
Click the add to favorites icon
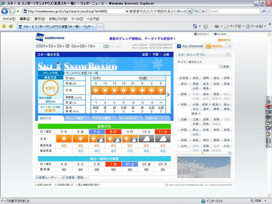[11, 26]
